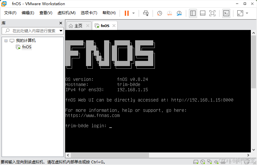
Task: Pause the fnOS virtual machine
Action: [x=126, y=13]
